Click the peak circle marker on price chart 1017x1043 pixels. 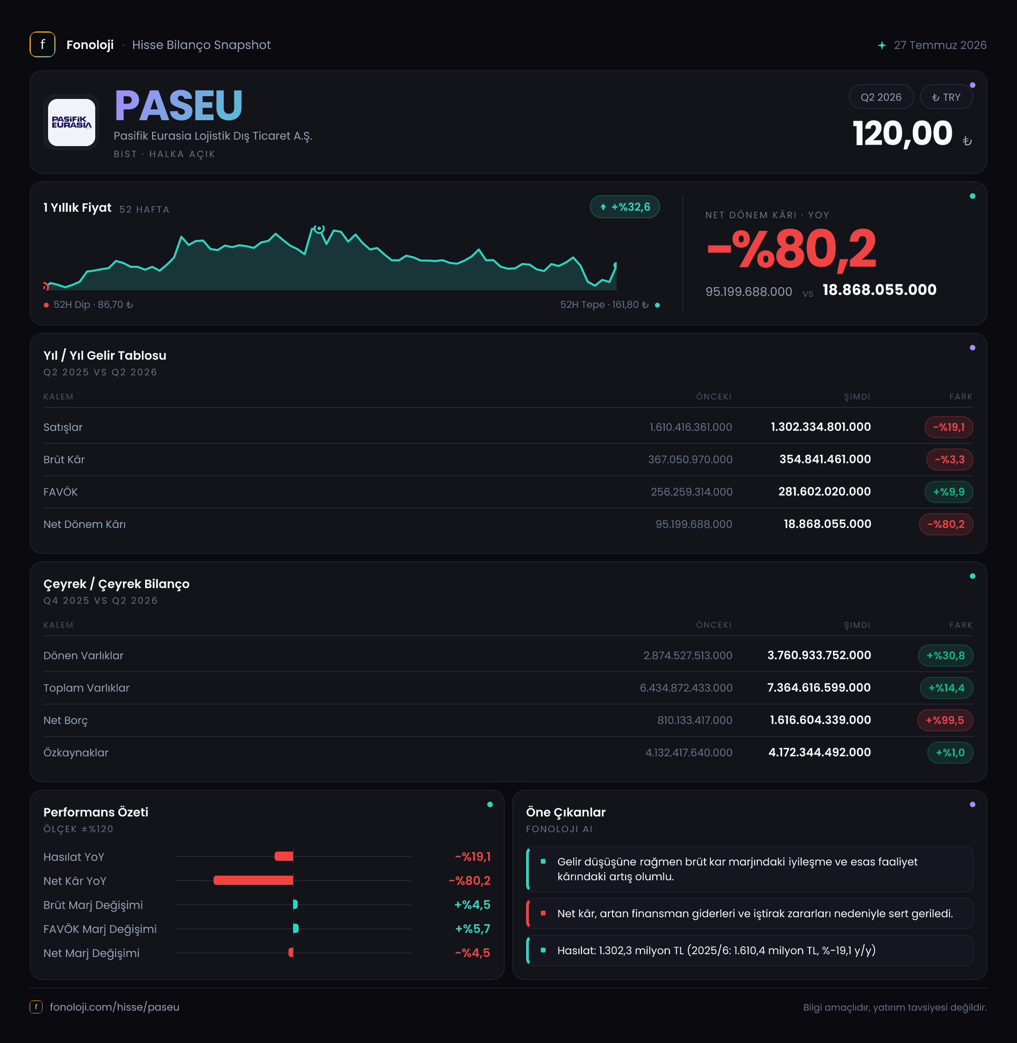point(319,229)
